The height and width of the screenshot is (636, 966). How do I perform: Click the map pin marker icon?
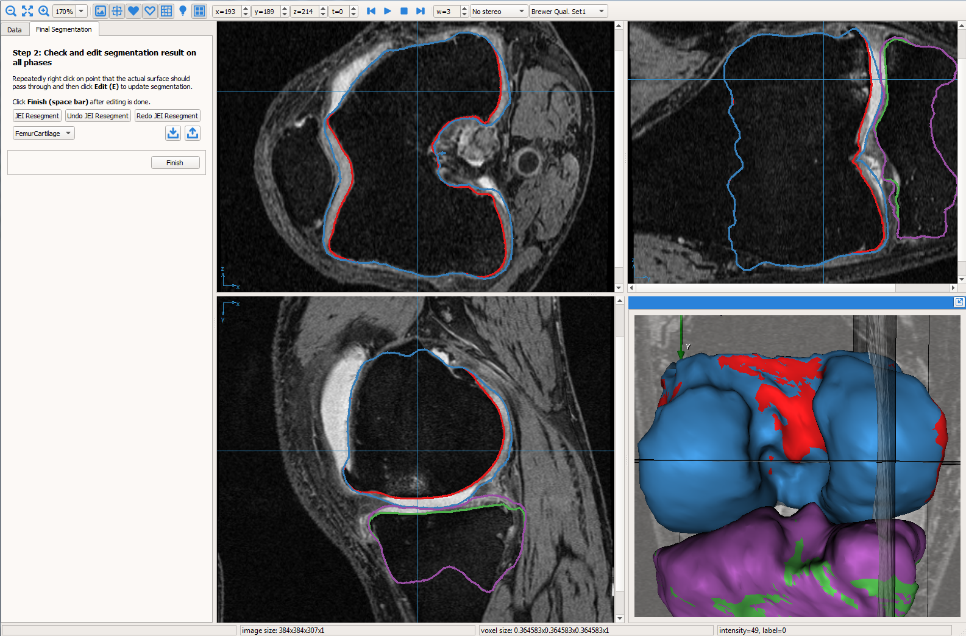pyautogui.click(x=183, y=11)
